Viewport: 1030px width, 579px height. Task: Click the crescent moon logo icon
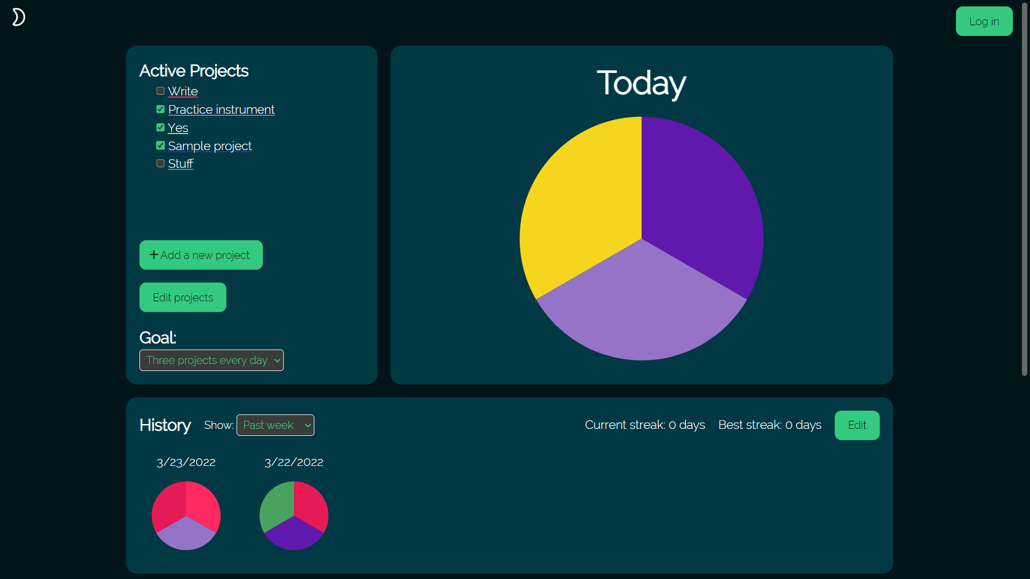[19, 17]
